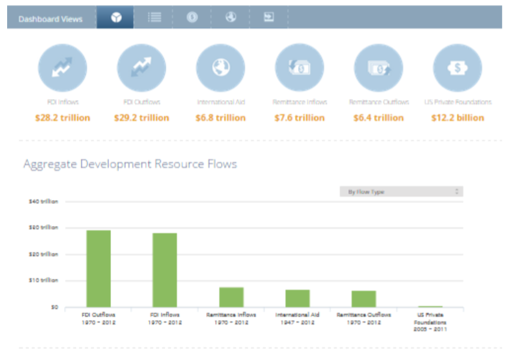Open the dollar coin dashboard view
The width and height of the screenshot is (511, 355).
pyautogui.click(x=192, y=17)
